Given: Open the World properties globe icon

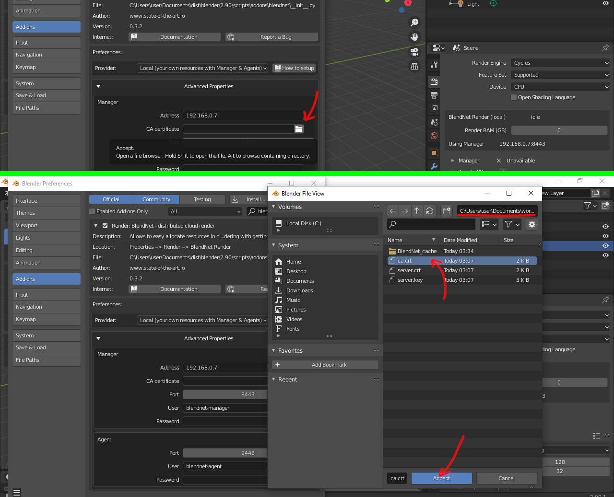Looking at the screenshot, I should point(434,136).
